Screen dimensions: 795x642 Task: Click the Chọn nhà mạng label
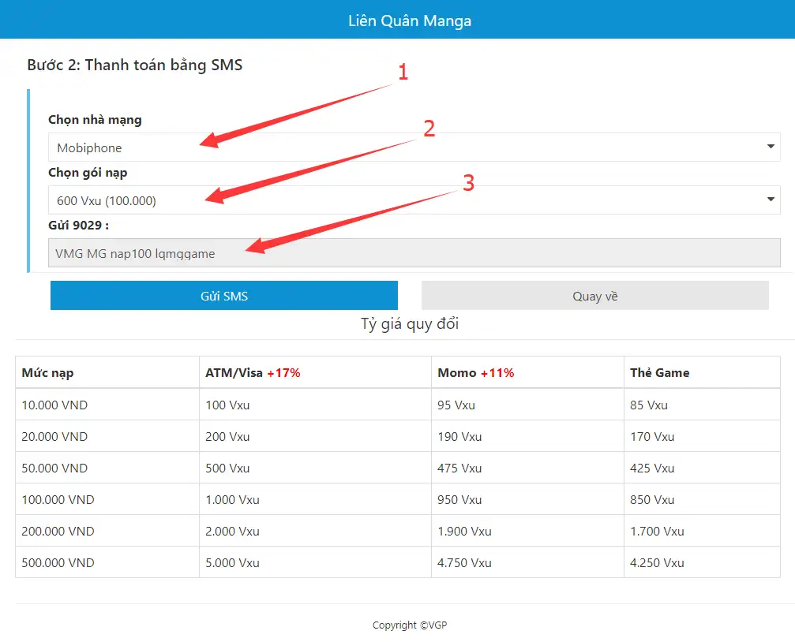tap(95, 120)
